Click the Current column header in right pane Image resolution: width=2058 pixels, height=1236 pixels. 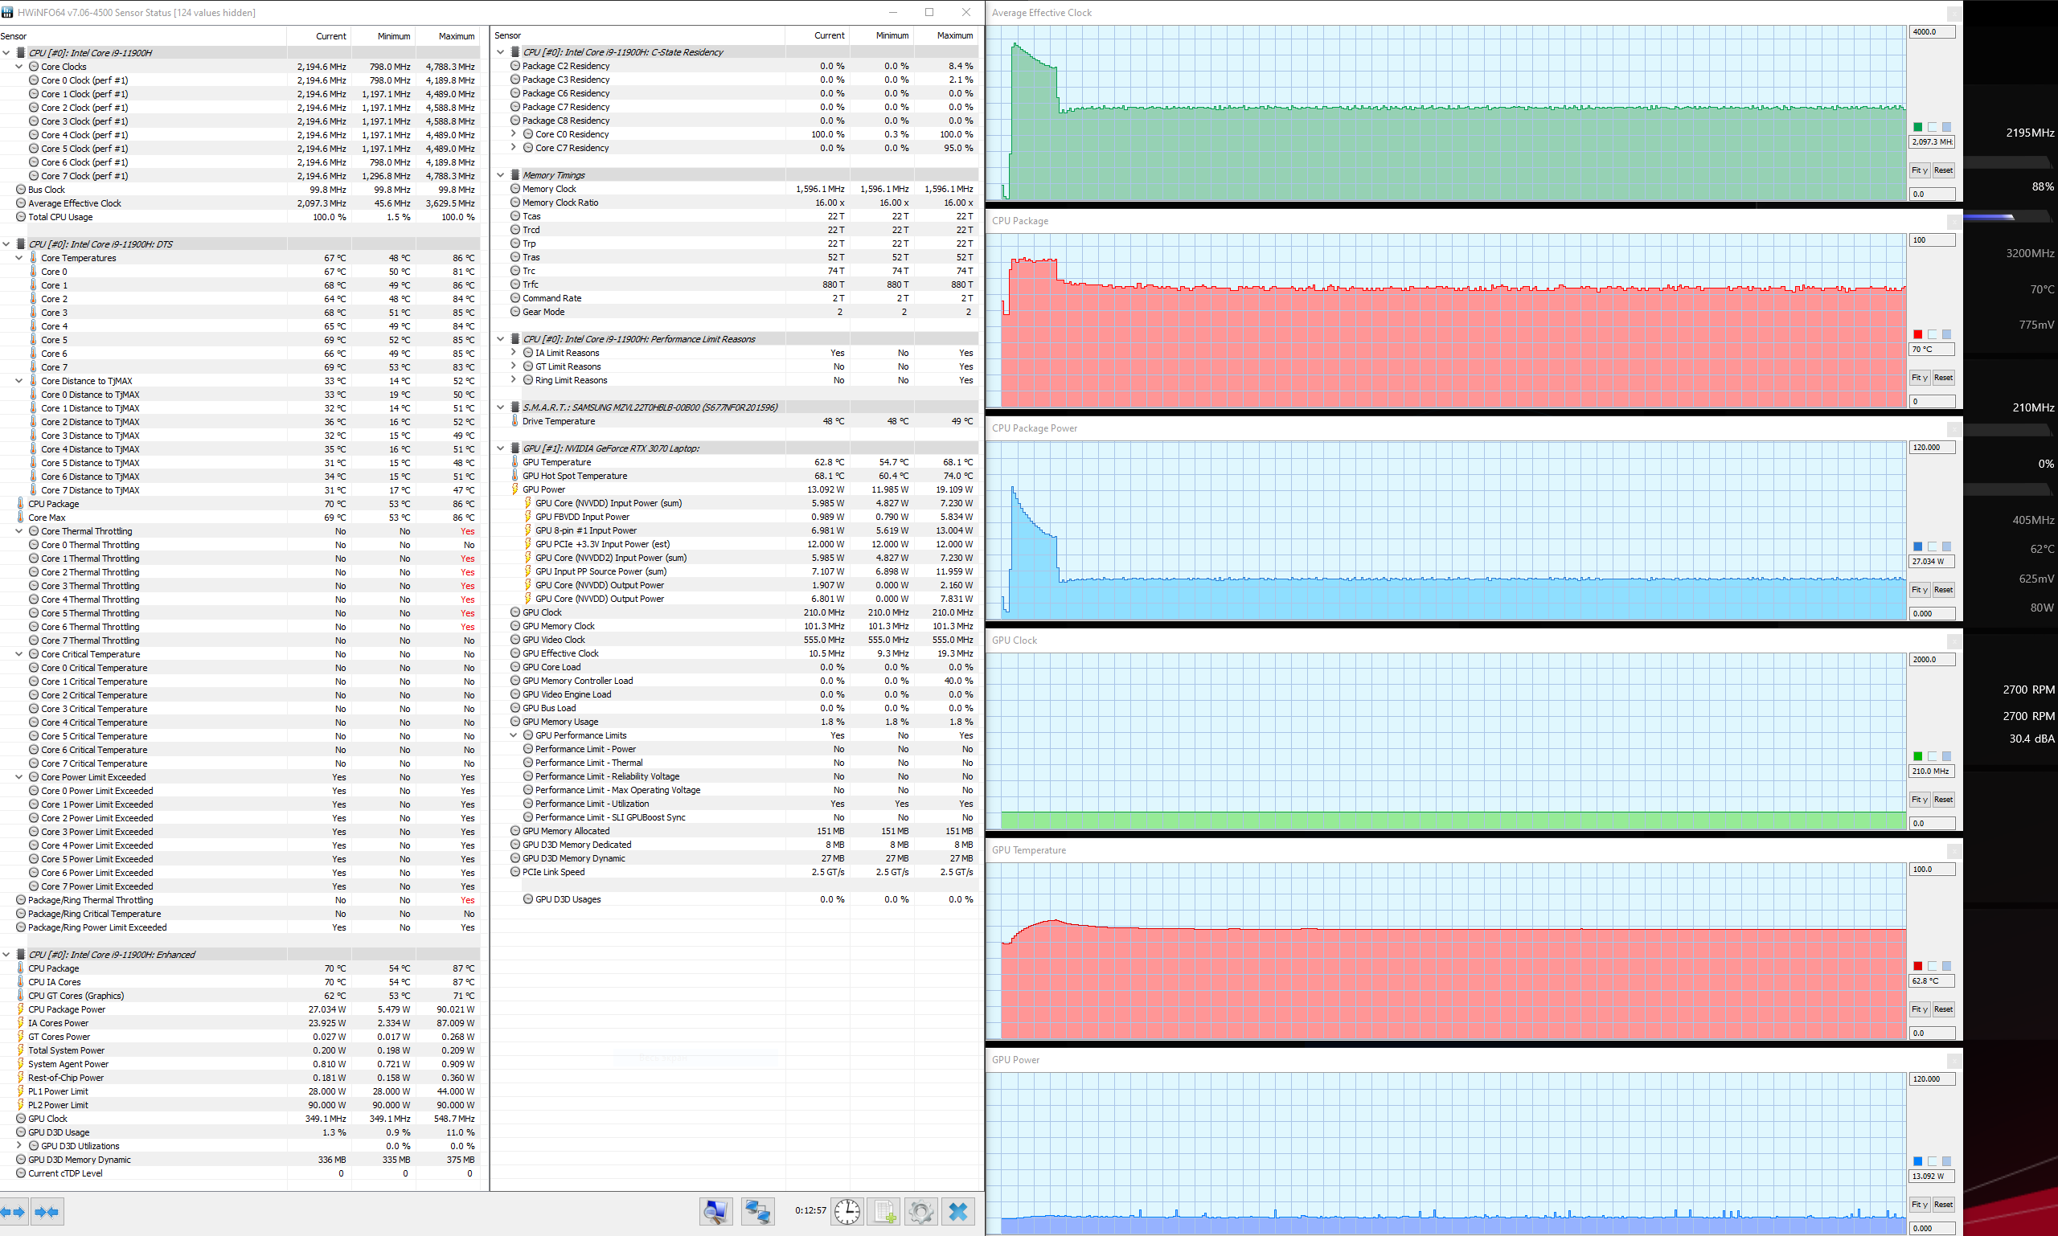[828, 36]
